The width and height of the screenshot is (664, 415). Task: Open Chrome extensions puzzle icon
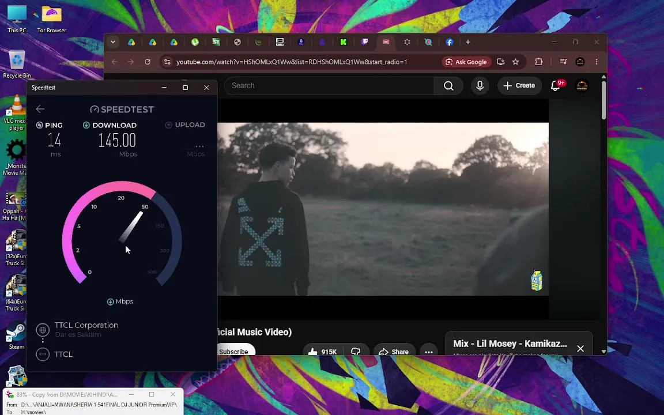tap(539, 62)
